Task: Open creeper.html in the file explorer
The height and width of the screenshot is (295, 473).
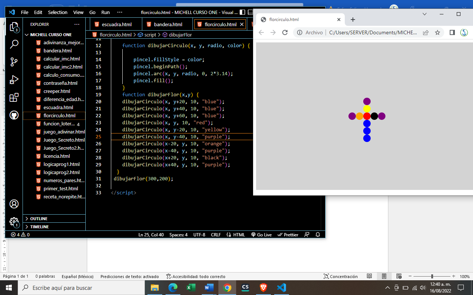Action: click(x=54, y=91)
